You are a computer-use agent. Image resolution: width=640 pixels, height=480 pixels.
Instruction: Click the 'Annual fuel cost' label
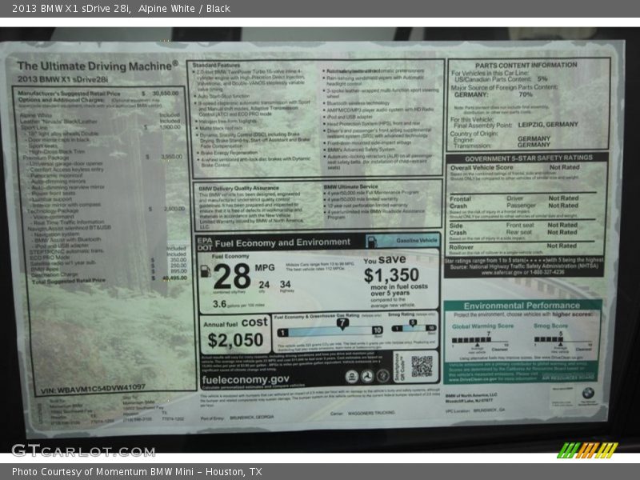tap(235, 323)
